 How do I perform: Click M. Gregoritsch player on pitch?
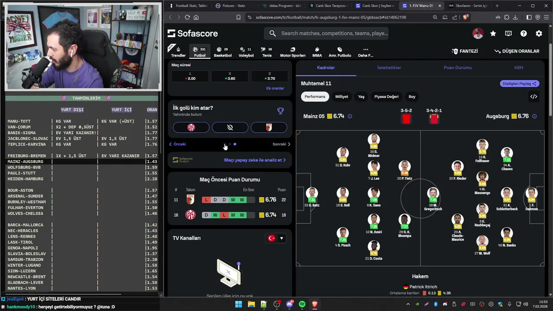[433, 199]
